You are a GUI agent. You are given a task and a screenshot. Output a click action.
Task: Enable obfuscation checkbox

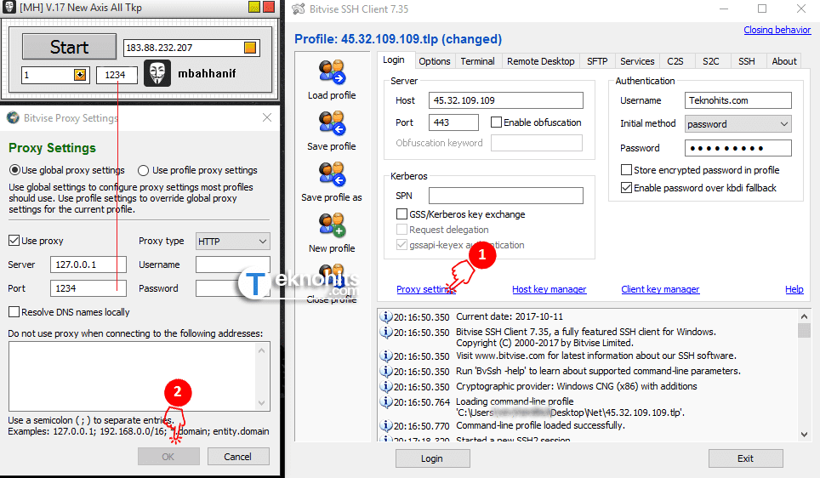496,122
